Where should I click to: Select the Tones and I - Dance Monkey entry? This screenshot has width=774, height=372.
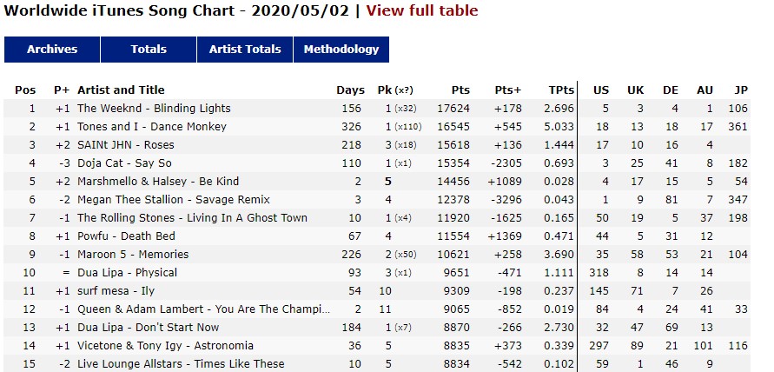click(377, 127)
